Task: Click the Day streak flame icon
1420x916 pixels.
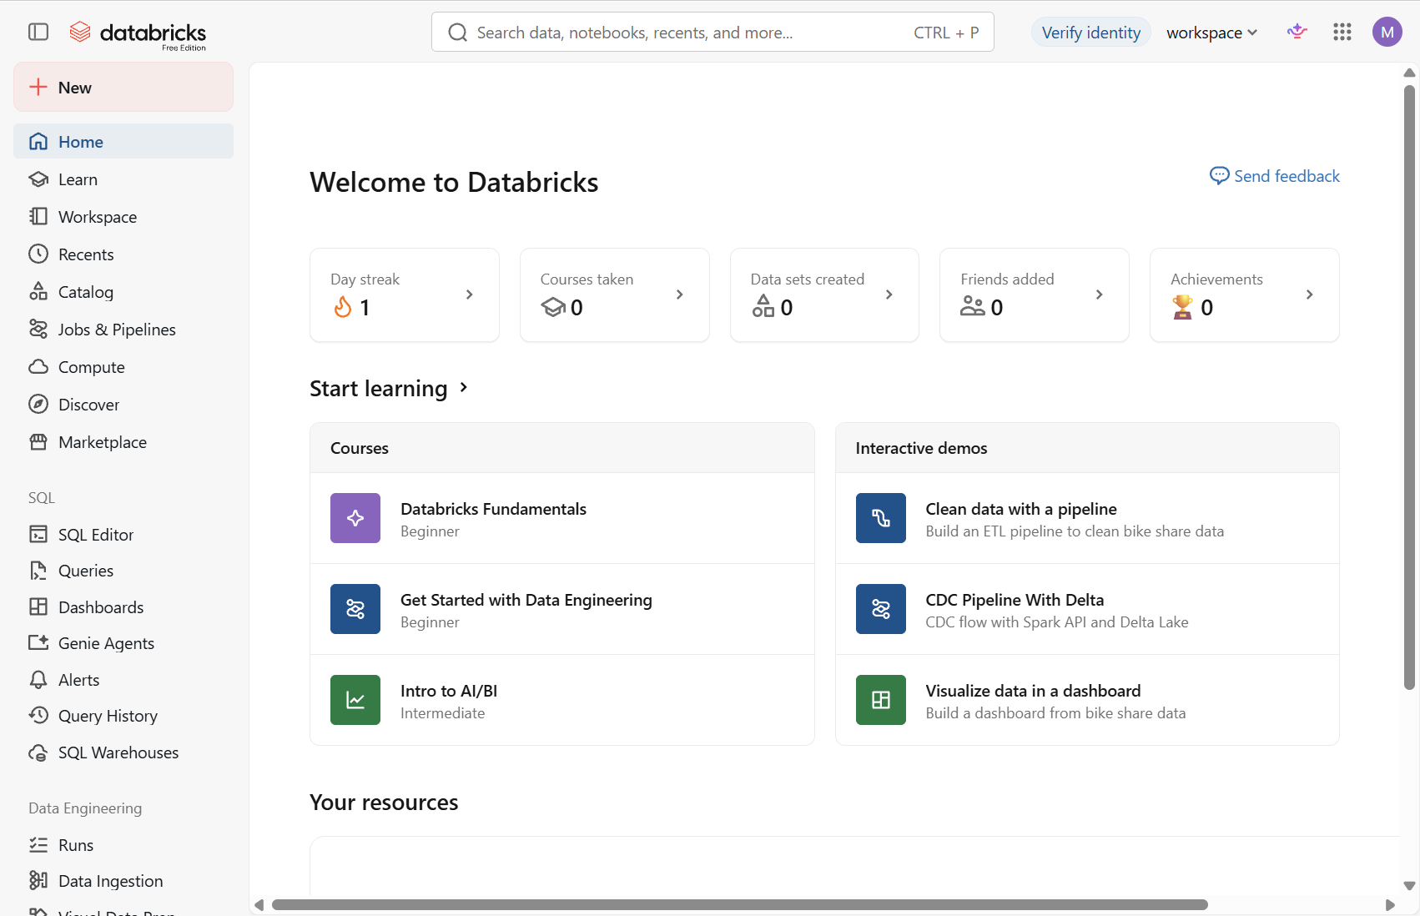Action: (342, 307)
